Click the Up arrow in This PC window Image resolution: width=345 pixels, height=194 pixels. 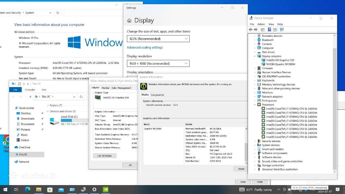click(30, 97)
